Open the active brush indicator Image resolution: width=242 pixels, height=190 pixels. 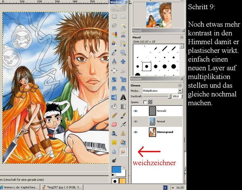point(115,181)
